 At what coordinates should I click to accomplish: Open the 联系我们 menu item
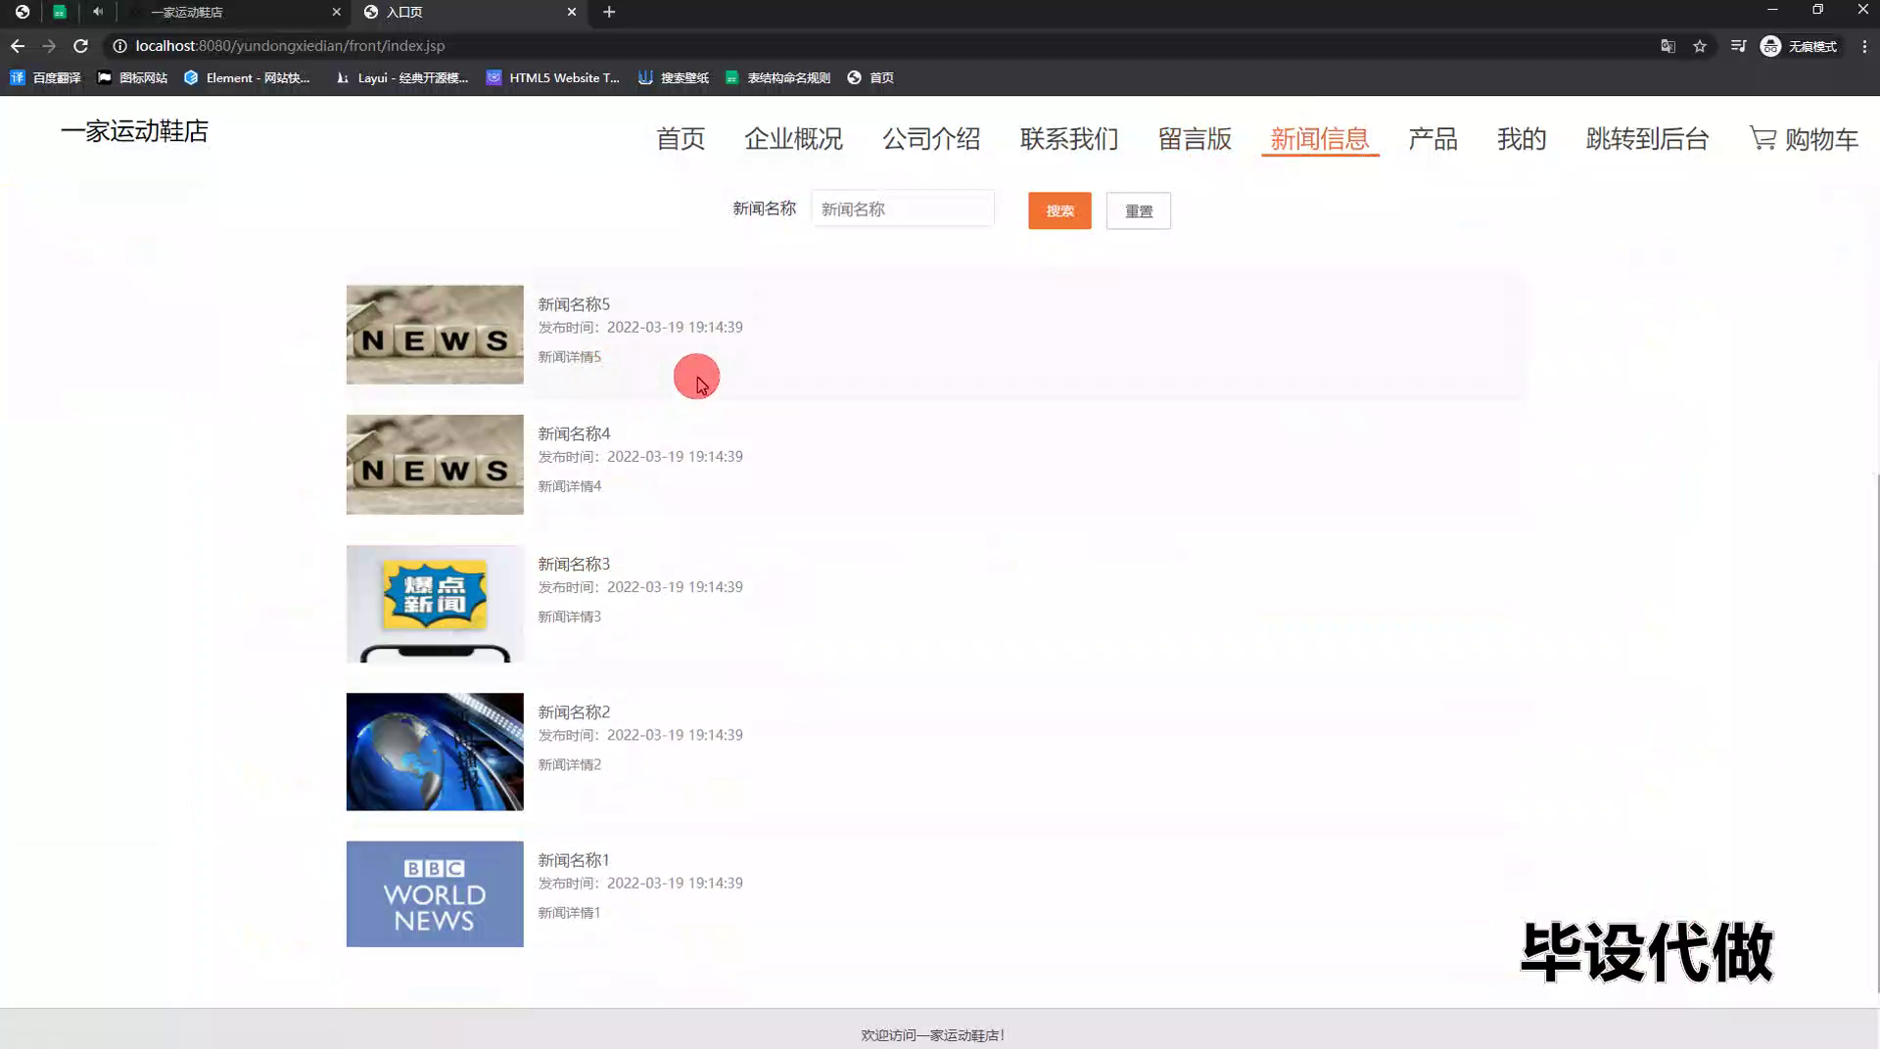click(1069, 139)
